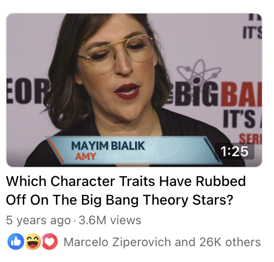
Task: Click the title line 'Off On The Big Bang Theory Stars?'
Action: point(120,200)
